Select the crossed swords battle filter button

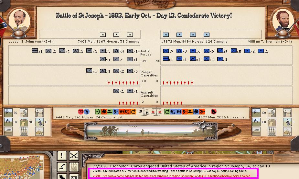click(74, 156)
